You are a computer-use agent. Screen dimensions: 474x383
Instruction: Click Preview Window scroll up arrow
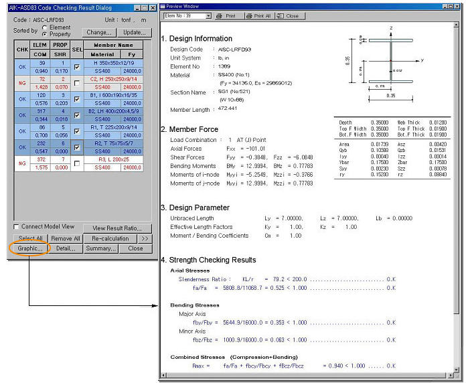point(456,25)
